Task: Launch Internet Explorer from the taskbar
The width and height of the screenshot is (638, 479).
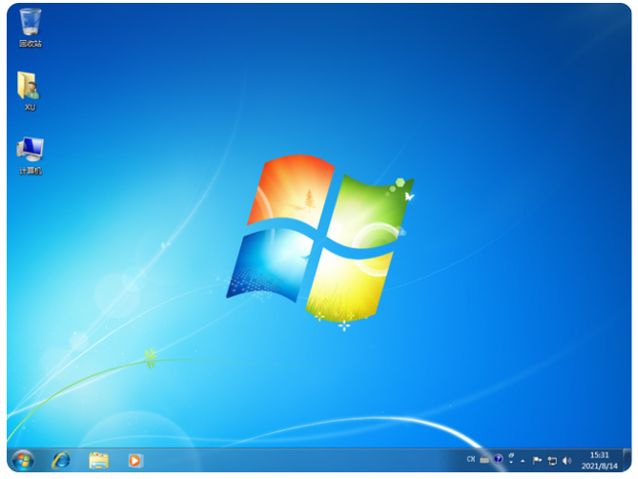Action: coord(61,460)
